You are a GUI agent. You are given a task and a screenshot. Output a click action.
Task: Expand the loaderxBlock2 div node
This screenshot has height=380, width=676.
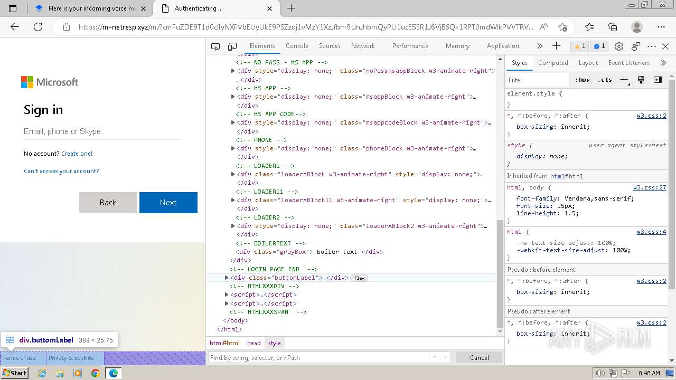tap(233, 226)
